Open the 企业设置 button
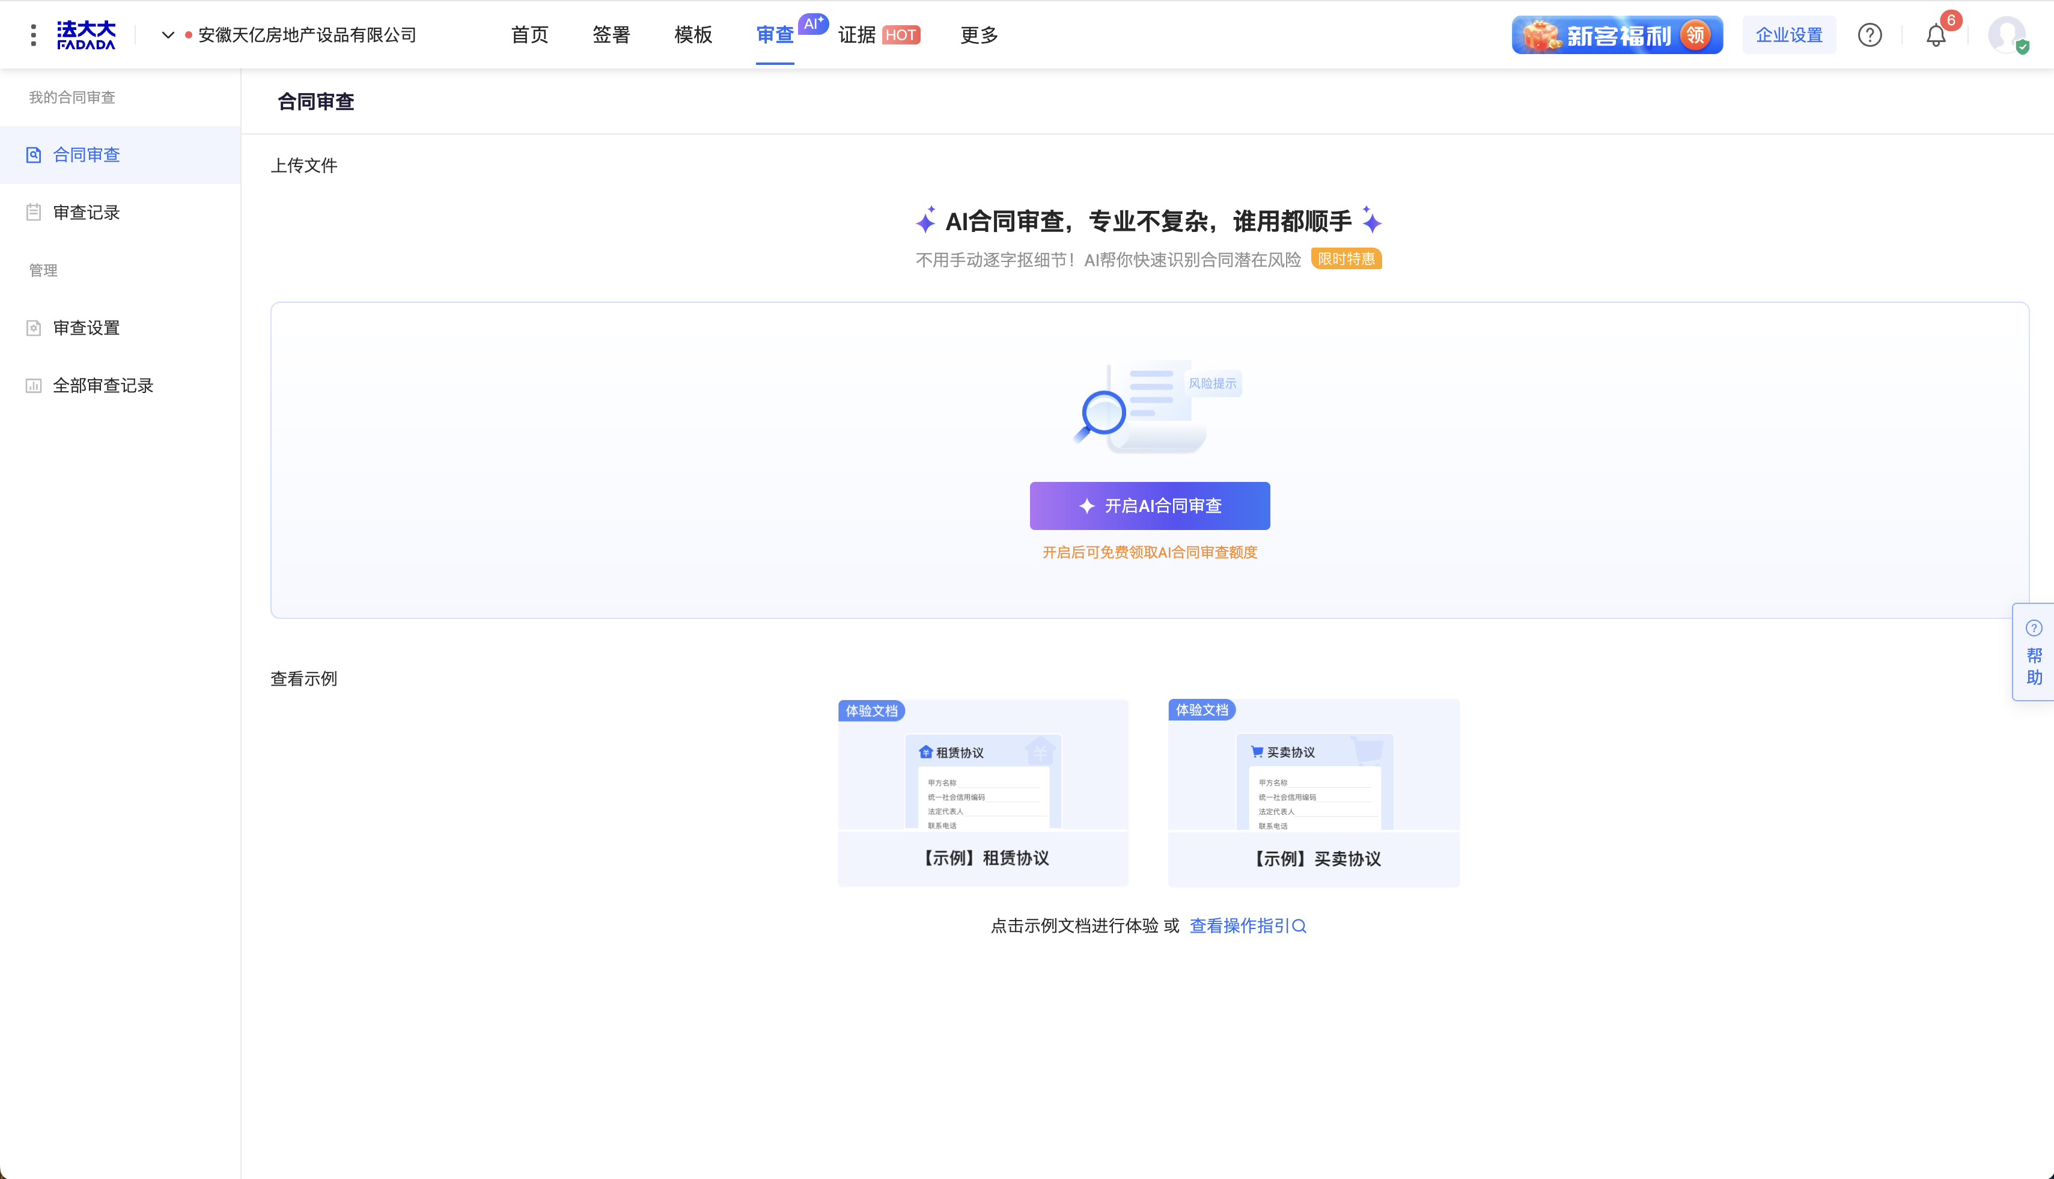Viewport: 2054px width, 1179px height. pos(1788,35)
